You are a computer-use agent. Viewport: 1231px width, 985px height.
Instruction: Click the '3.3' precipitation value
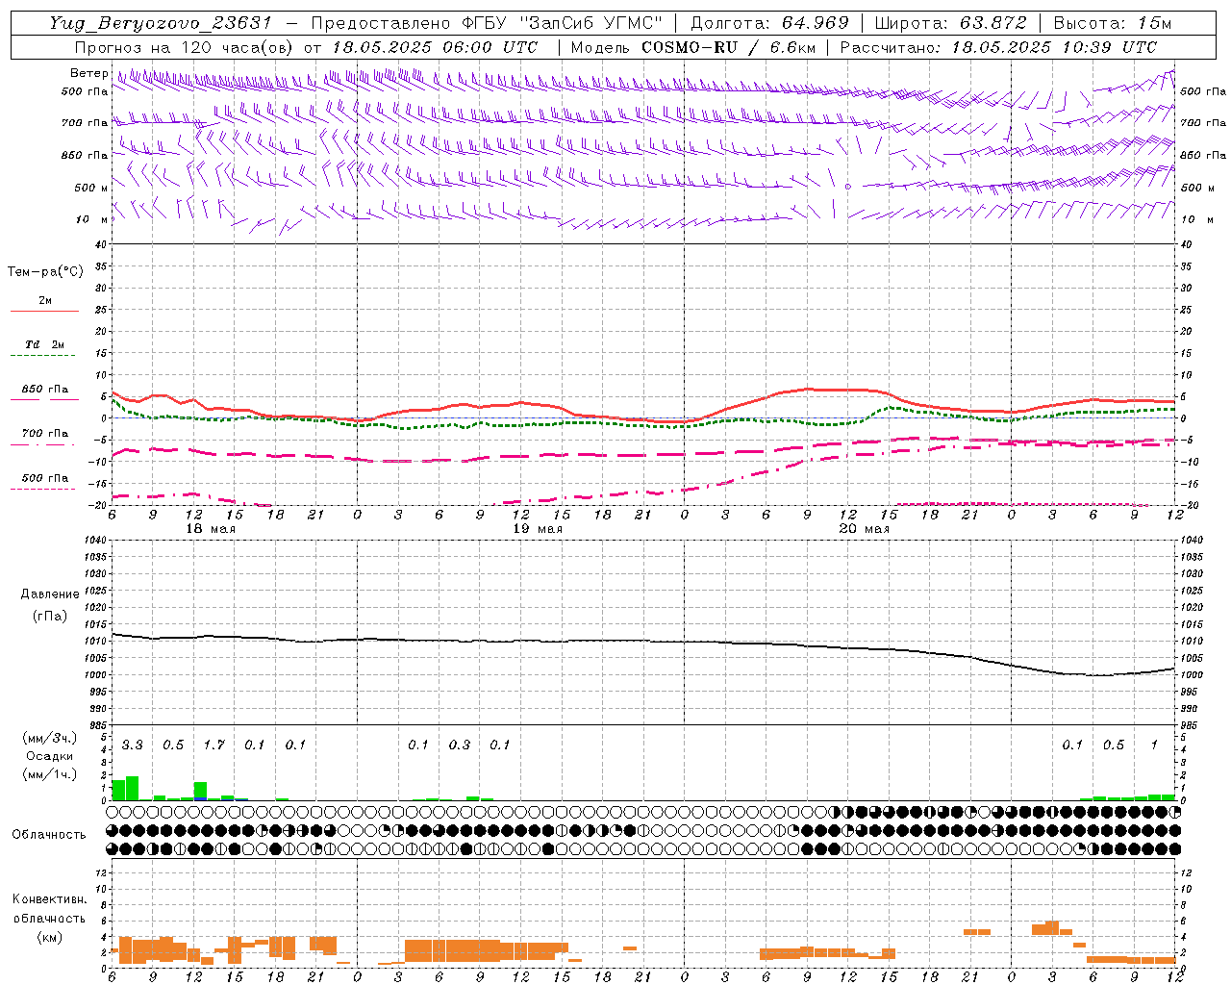(132, 745)
